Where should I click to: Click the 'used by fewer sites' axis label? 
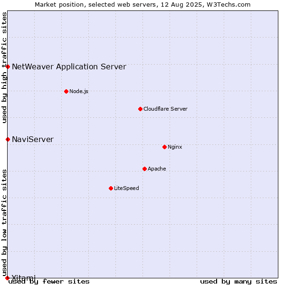click(49, 282)
